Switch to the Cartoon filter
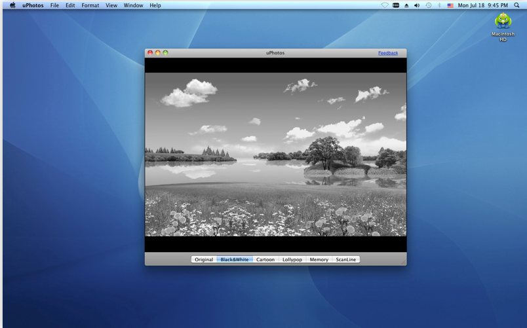This screenshot has height=328, width=527. [x=265, y=259]
